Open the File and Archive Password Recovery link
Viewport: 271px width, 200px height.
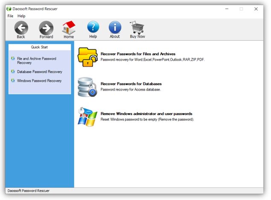37,60
